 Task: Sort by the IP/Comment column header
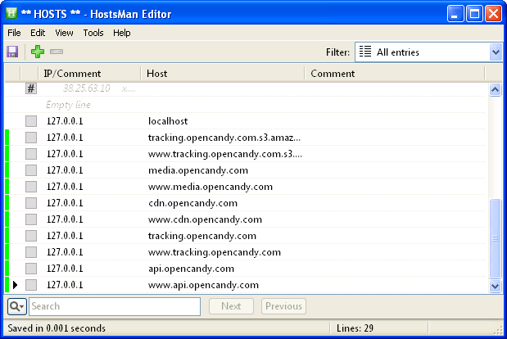[89, 74]
